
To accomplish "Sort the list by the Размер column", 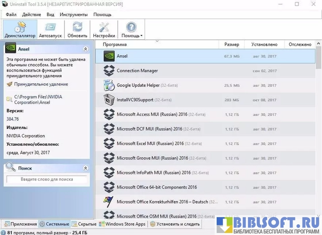I will (231, 44).
